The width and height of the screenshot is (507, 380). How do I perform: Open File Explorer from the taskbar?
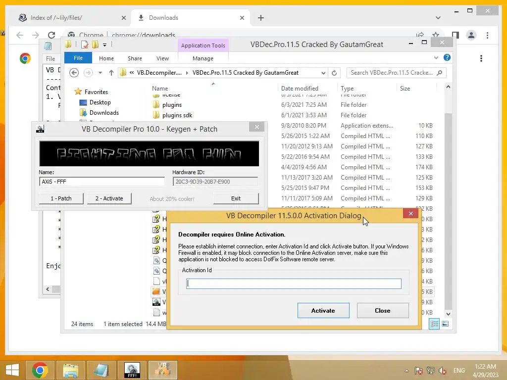(70, 370)
